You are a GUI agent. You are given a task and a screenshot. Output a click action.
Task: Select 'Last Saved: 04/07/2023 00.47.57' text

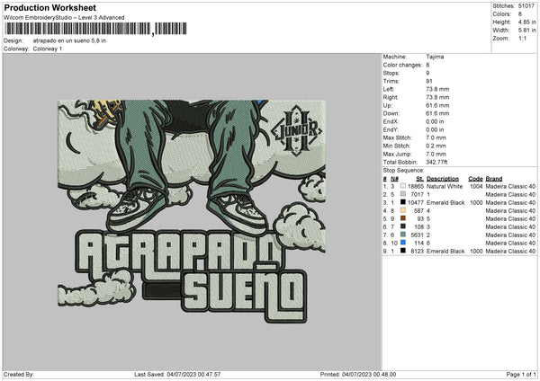[177, 374]
